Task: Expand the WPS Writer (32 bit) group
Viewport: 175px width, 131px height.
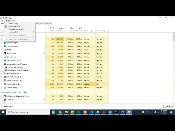Action: click(x=2, y=77)
